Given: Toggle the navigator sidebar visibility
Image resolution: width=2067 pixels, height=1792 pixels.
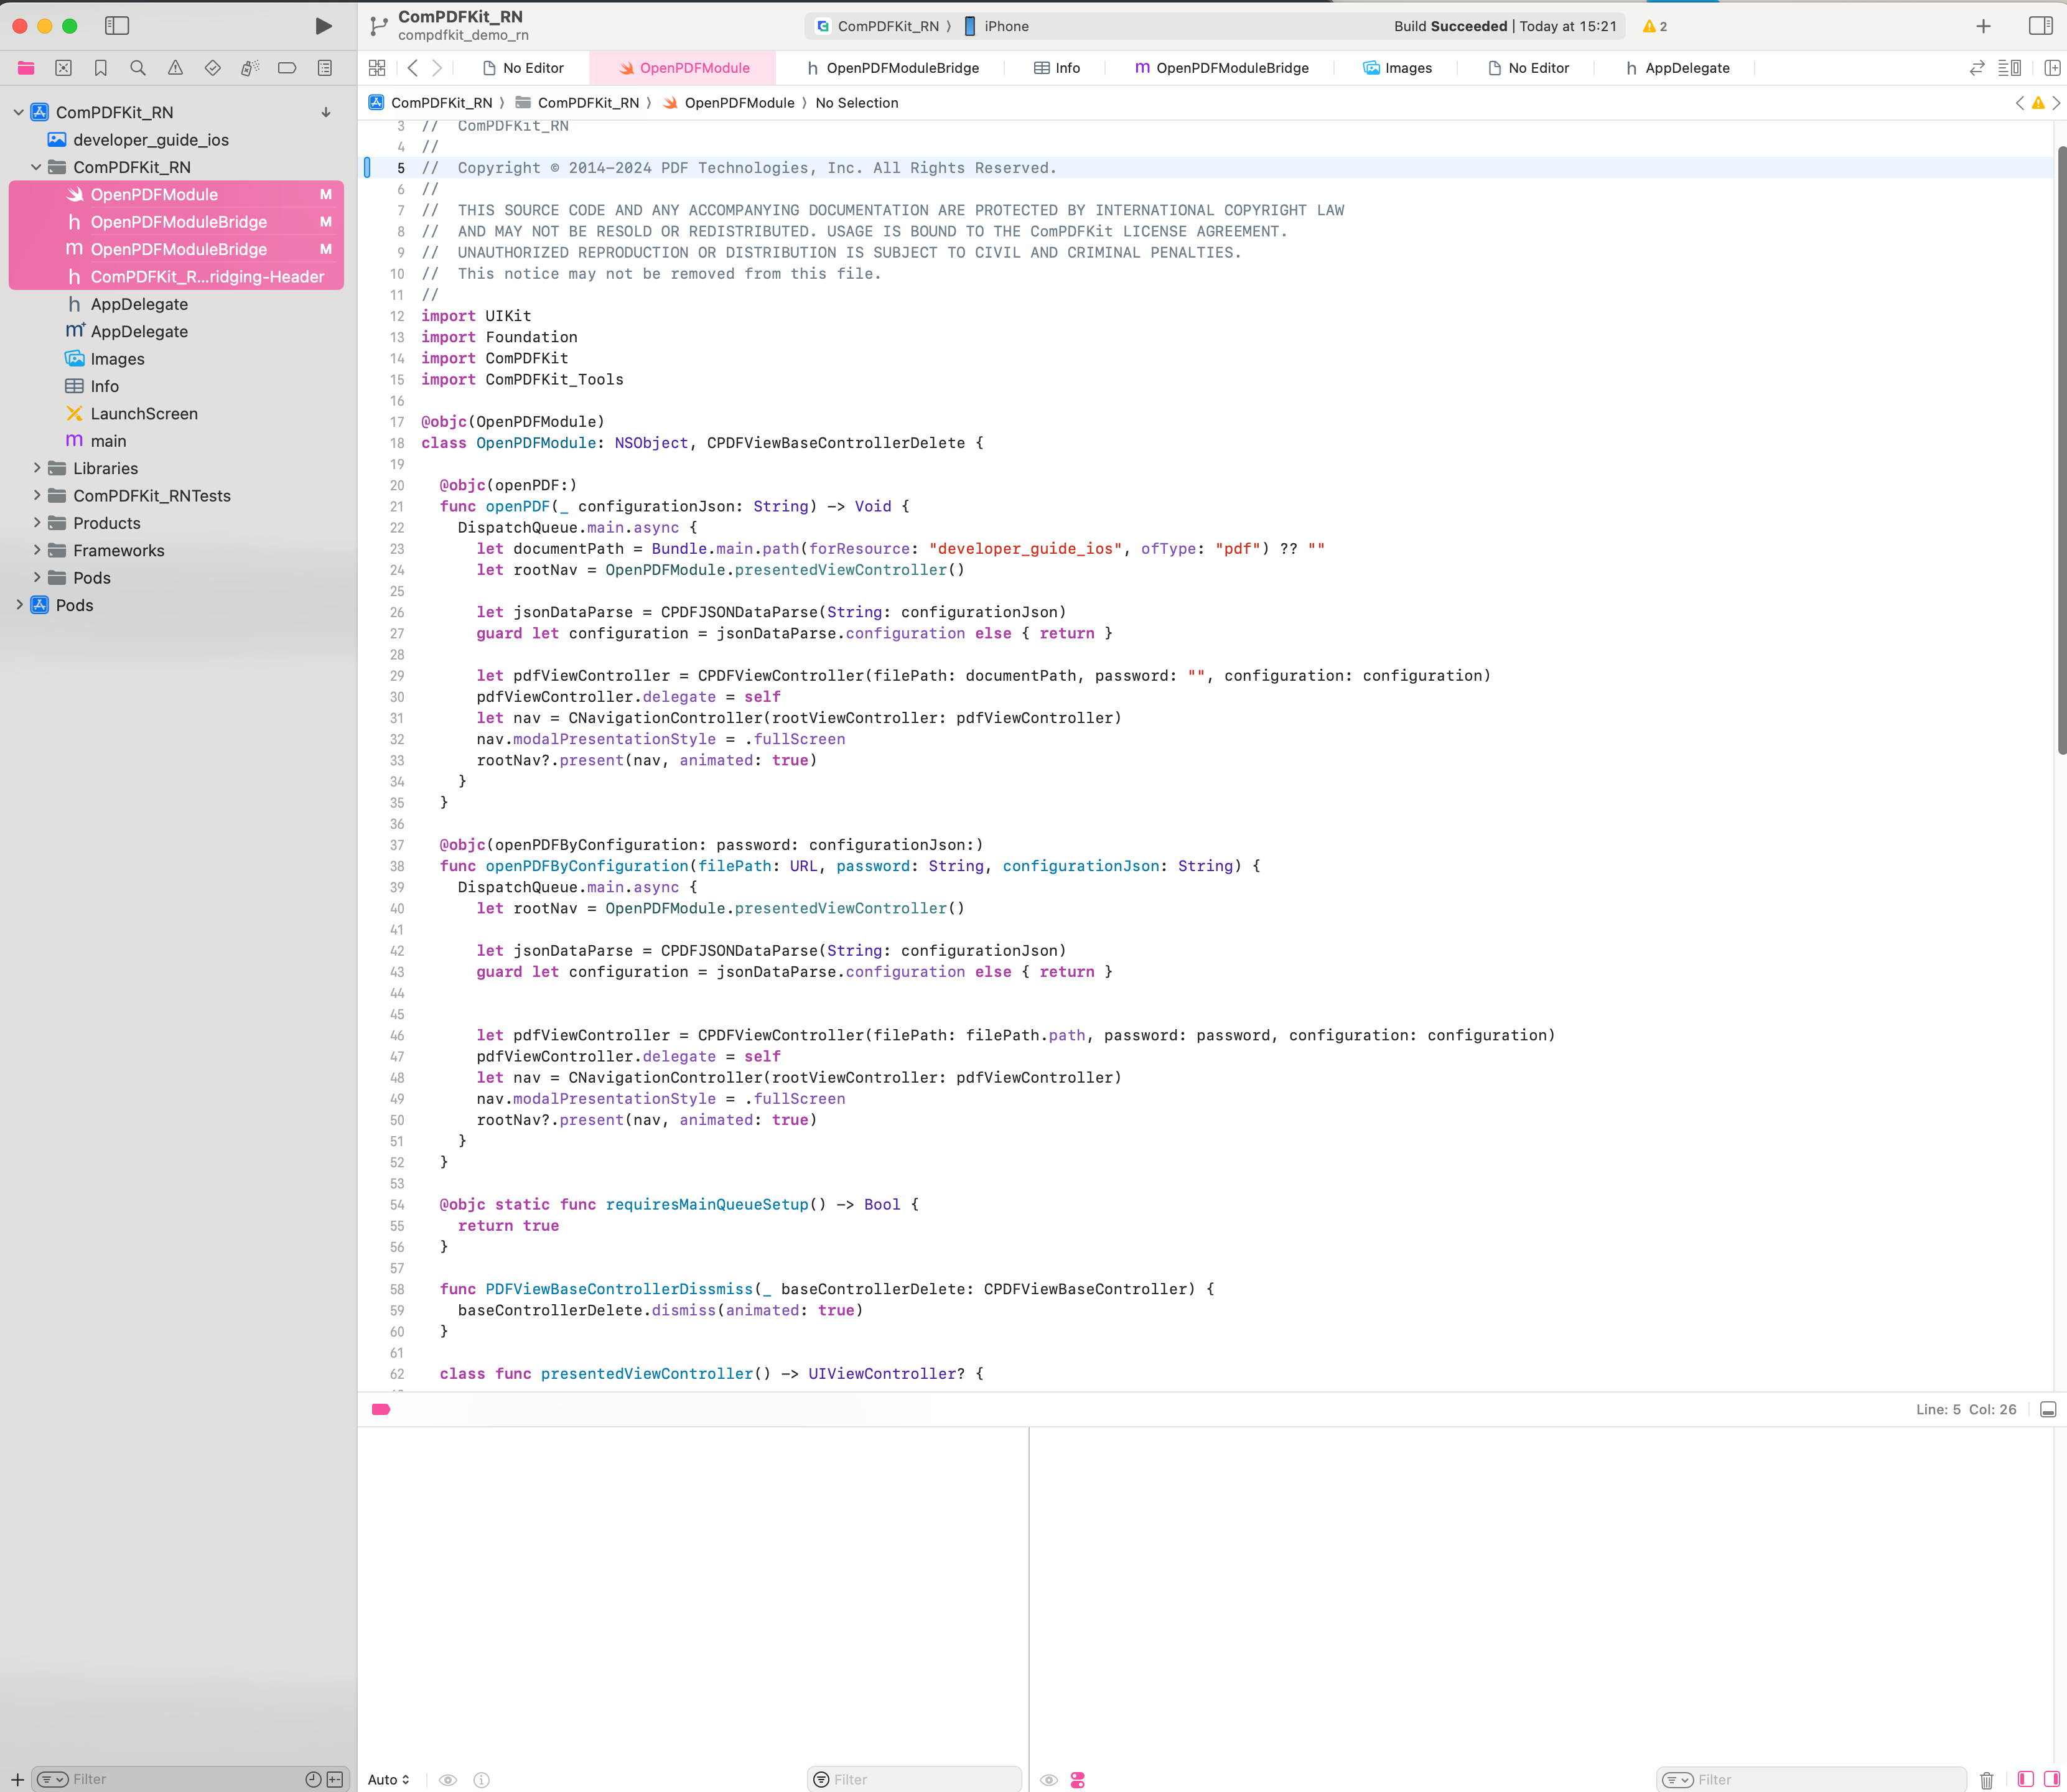Looking at the screenshot, I should (117, 26).
